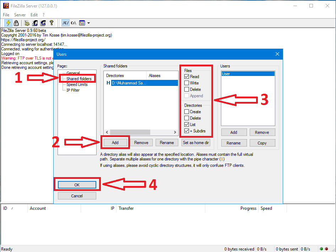Enable Write permission for files
336x252 pixels.
(187, 83)
